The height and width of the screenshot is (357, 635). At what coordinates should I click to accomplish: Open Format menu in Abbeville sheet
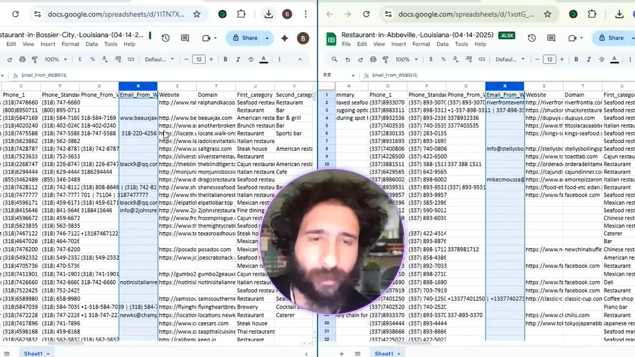421,44
